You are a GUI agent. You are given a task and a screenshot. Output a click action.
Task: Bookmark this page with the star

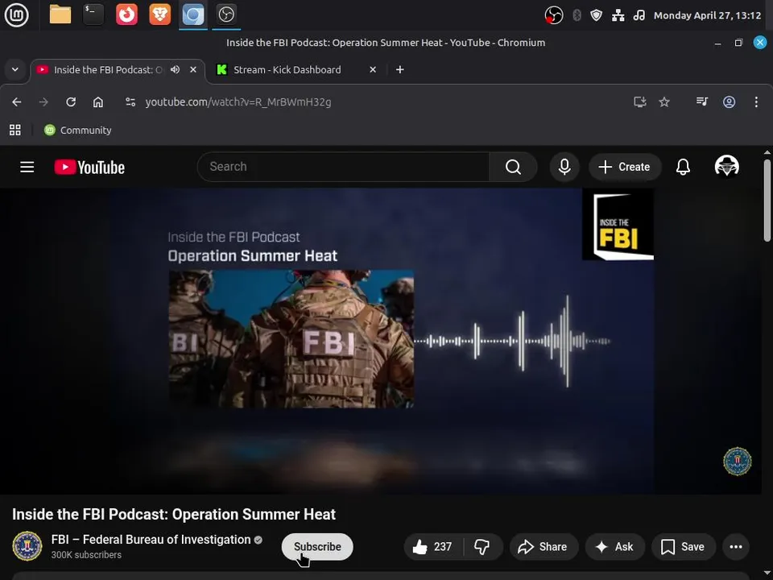click(664, 102)
